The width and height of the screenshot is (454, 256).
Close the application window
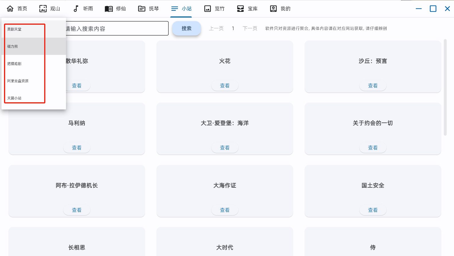[x=447, y=9]
